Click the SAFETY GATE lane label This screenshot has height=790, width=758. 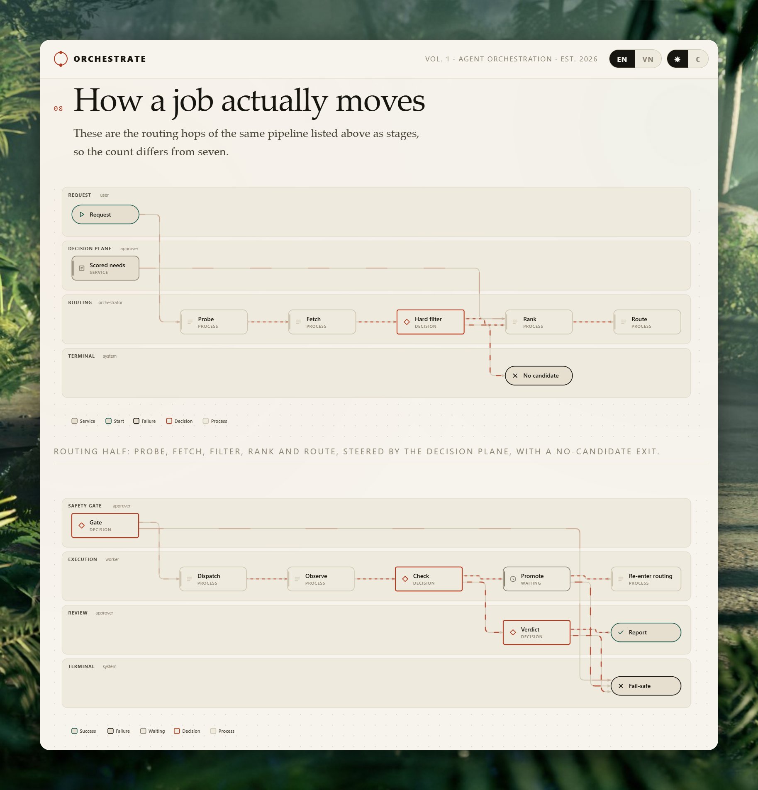point(85,506)
